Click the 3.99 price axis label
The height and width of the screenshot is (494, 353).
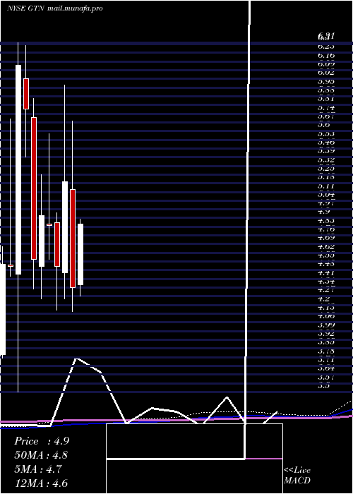point(326,325)
